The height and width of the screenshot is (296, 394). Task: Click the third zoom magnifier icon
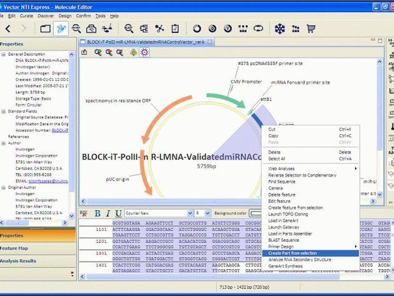coord(120,53)
